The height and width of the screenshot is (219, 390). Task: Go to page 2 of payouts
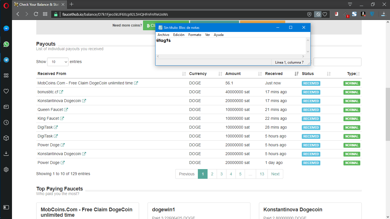pyautogui.click(x=212, y=174)
